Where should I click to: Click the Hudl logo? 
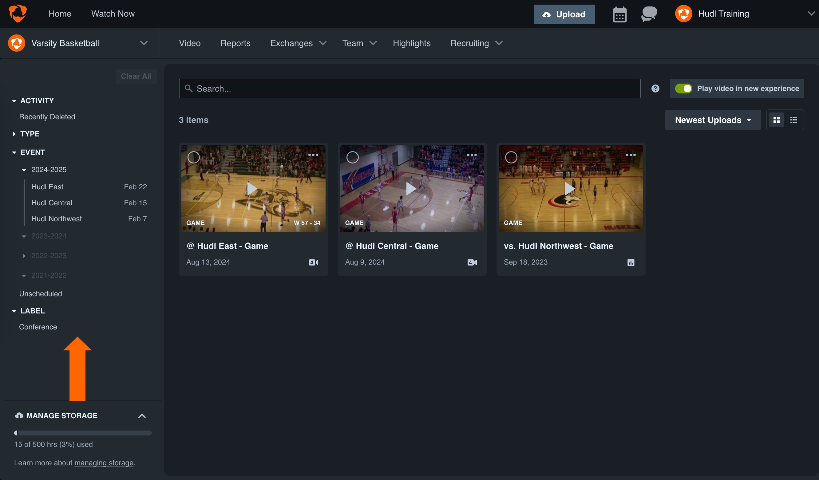pos(18,13)
